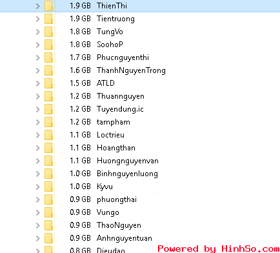This screenshot has height=253, width=280.
Task: Click the SoohoP folder icon
Action: click(49, 45)
